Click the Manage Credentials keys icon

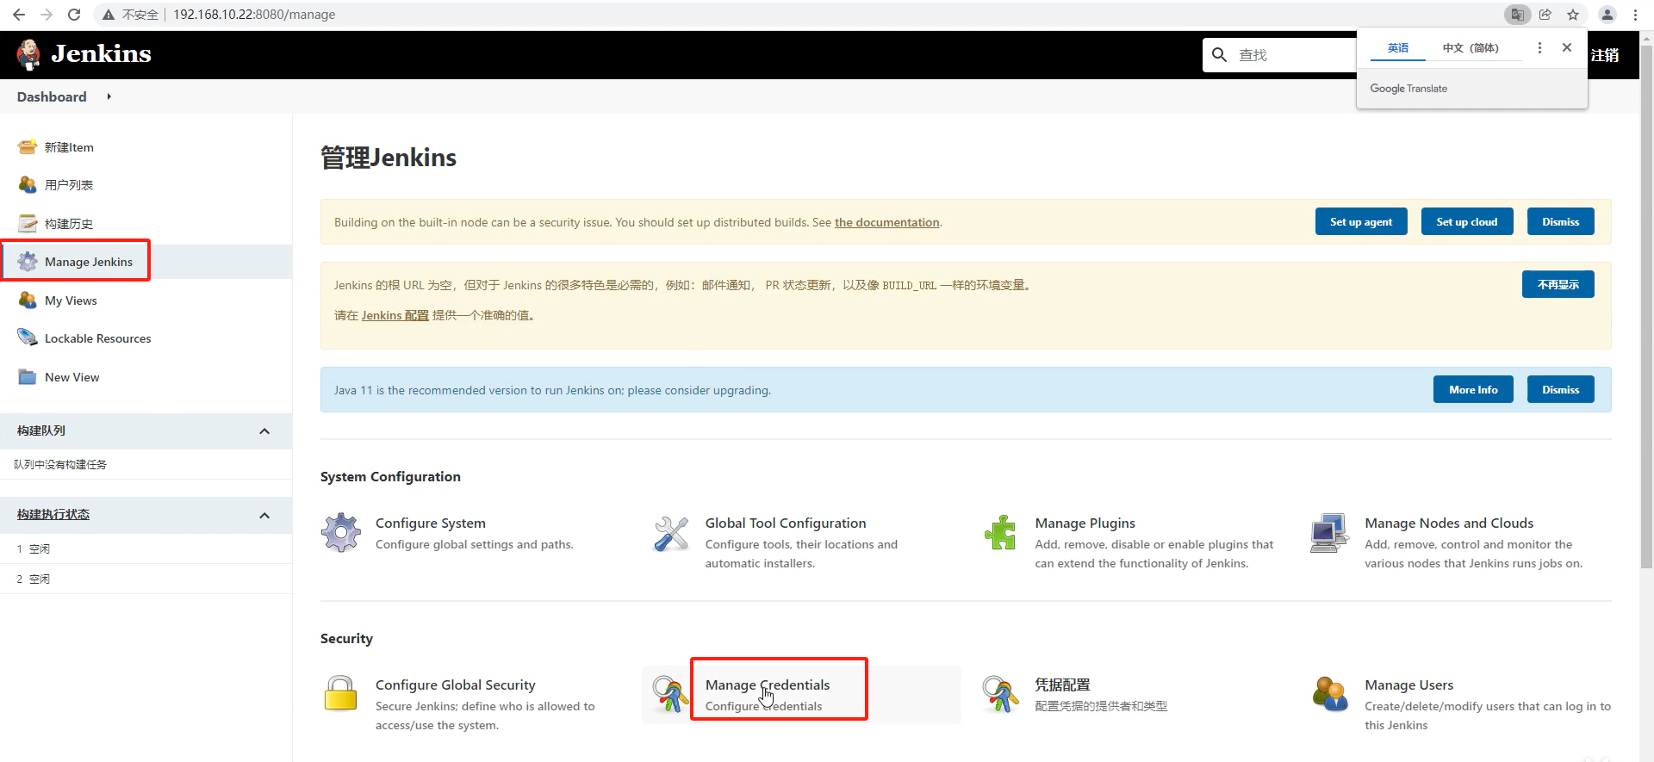click(x=670, y=694)
